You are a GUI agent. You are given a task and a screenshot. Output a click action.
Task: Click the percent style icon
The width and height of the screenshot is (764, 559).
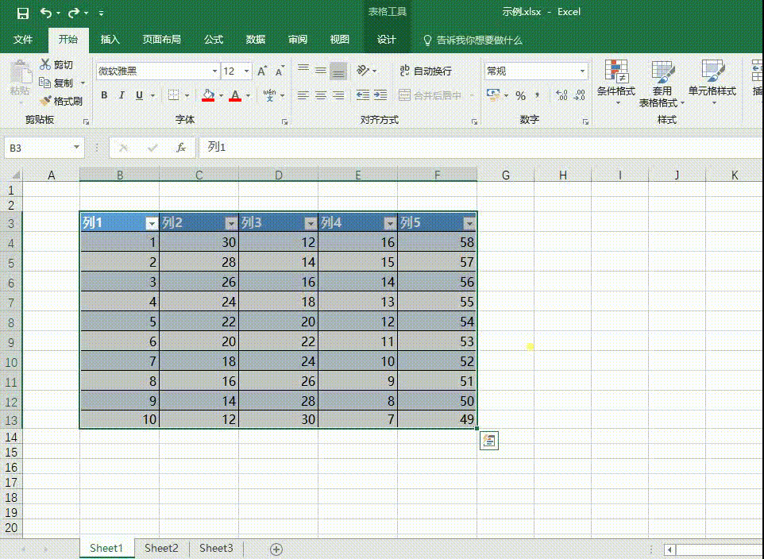pyautogui.click(x=520, y=95)
